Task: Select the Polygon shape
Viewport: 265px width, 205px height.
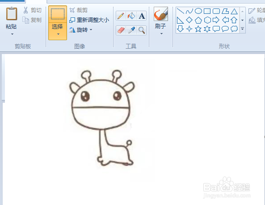Action: point(225,11)
